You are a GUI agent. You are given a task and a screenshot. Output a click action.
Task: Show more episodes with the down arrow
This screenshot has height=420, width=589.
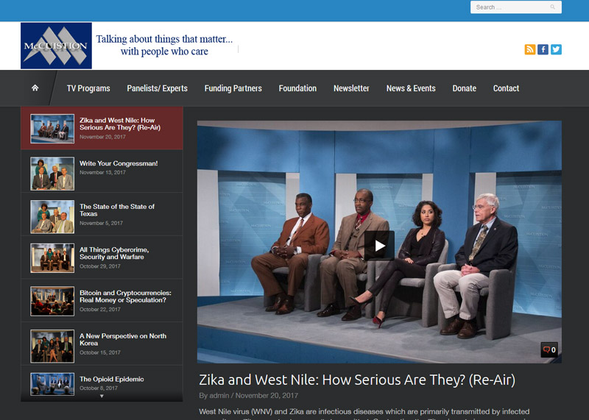coord(102,396)
